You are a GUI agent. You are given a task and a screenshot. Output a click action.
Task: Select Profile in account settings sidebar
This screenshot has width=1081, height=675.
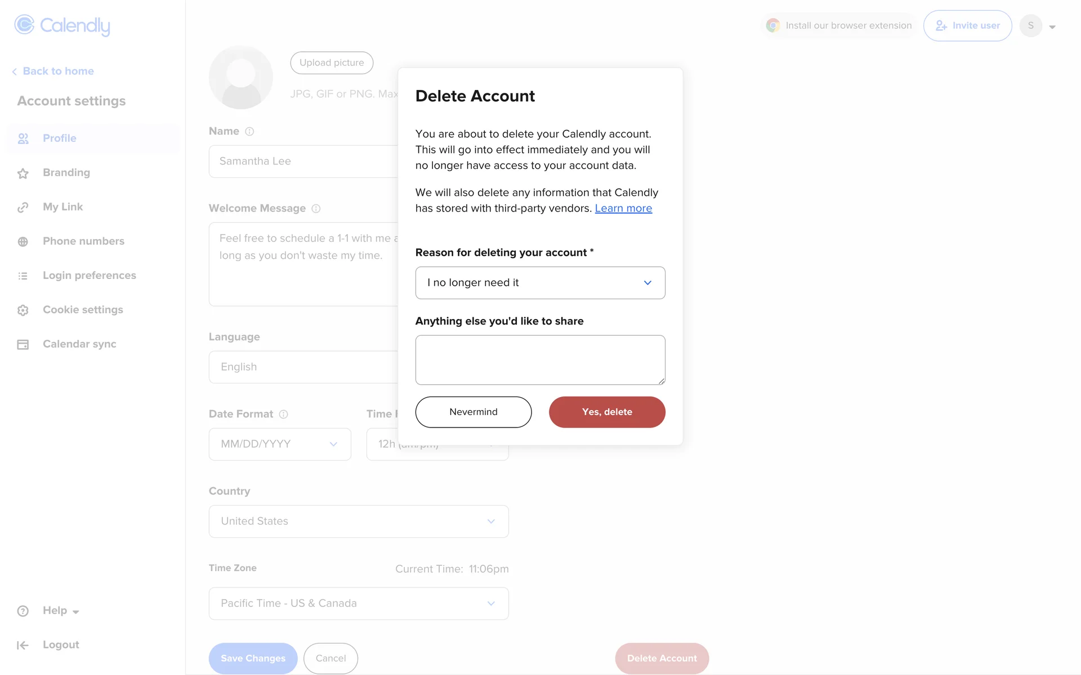59,138
